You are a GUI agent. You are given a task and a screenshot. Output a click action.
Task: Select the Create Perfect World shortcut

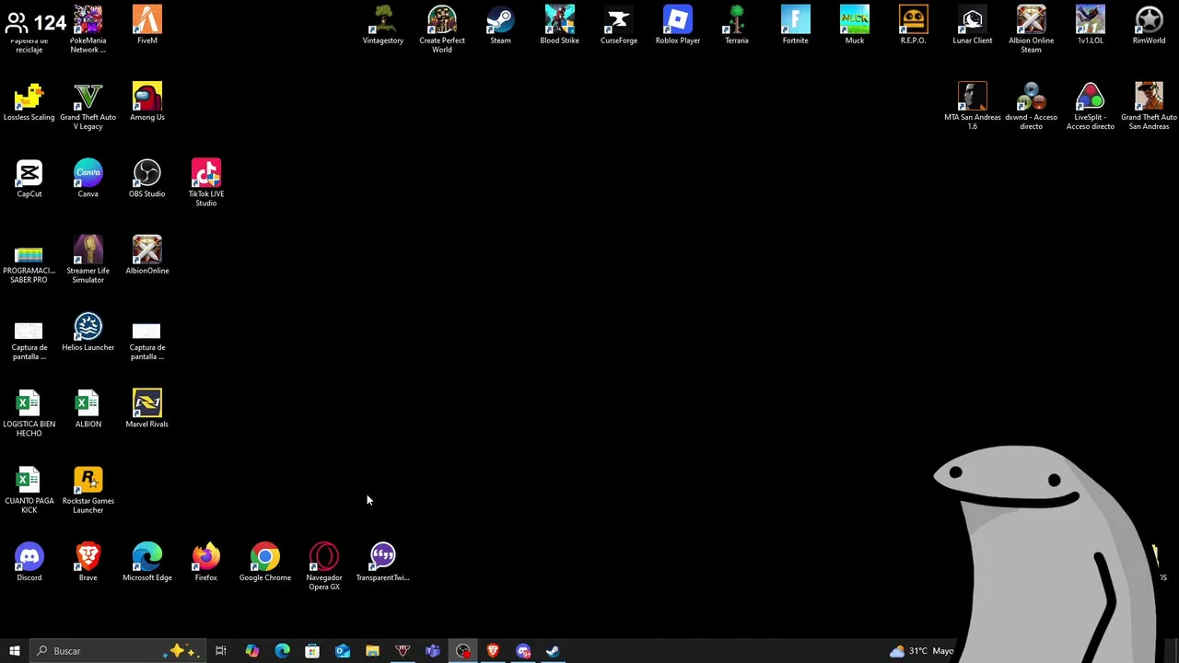coord(442,29)
